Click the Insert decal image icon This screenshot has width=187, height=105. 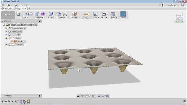96,14
